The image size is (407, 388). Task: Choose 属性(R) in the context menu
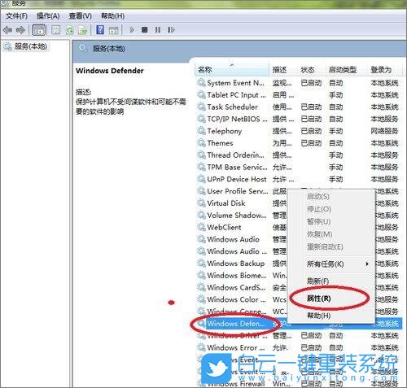point(319,299)
